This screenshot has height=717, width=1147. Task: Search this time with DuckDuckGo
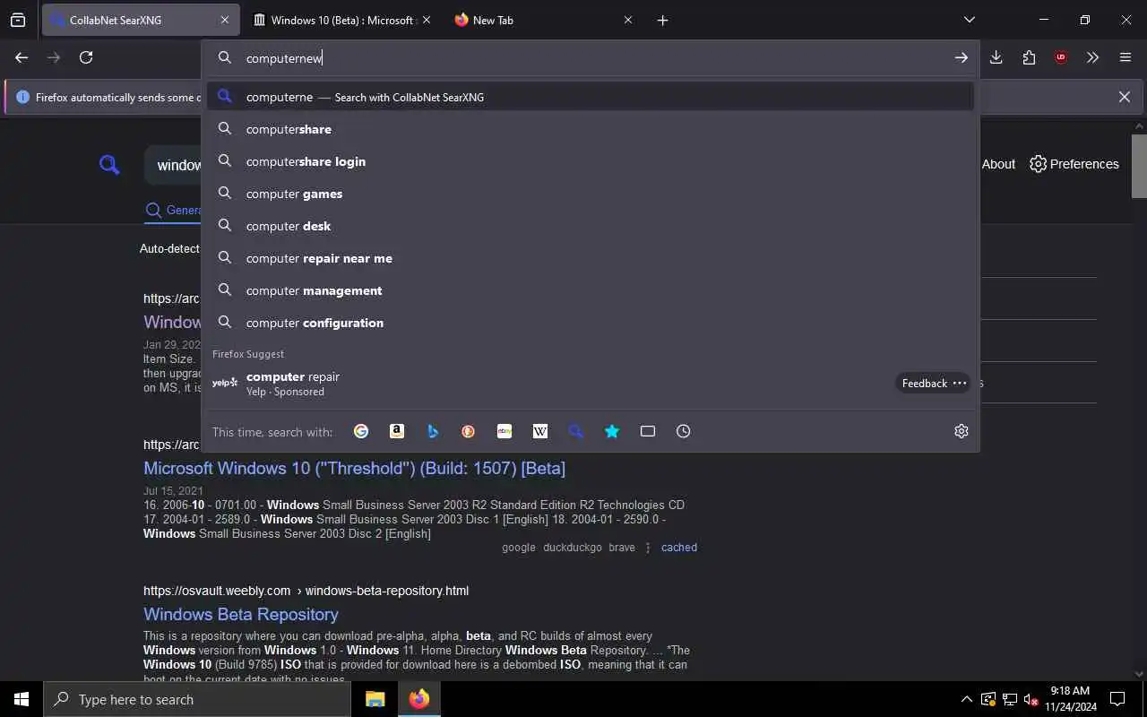click(468, 431)
